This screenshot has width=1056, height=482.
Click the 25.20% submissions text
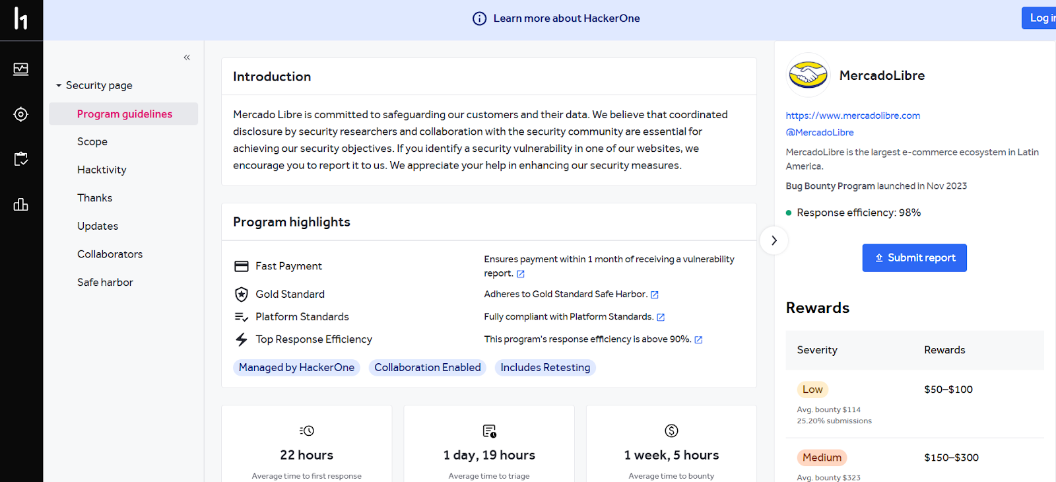point(834,421)
